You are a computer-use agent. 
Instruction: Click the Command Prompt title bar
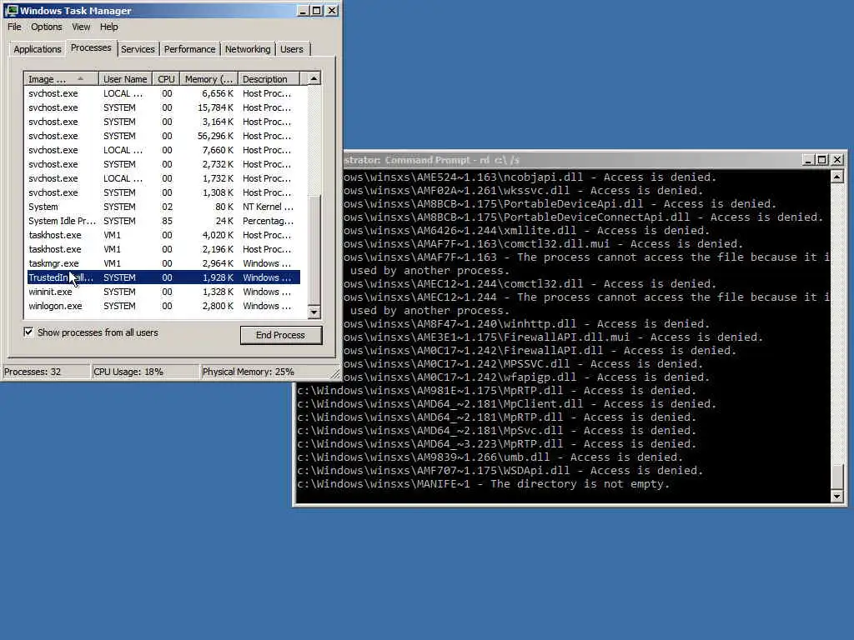(x=572, y=160)
